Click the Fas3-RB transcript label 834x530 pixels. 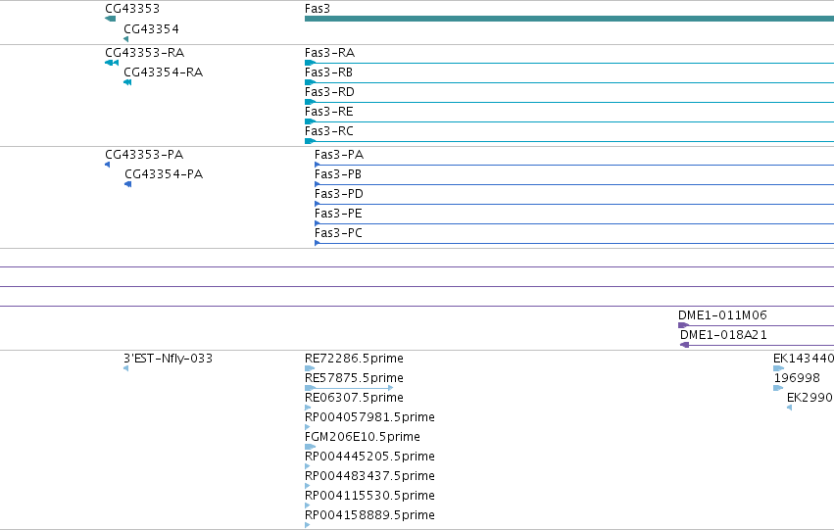pyautogui.click(x=328, y=72)
